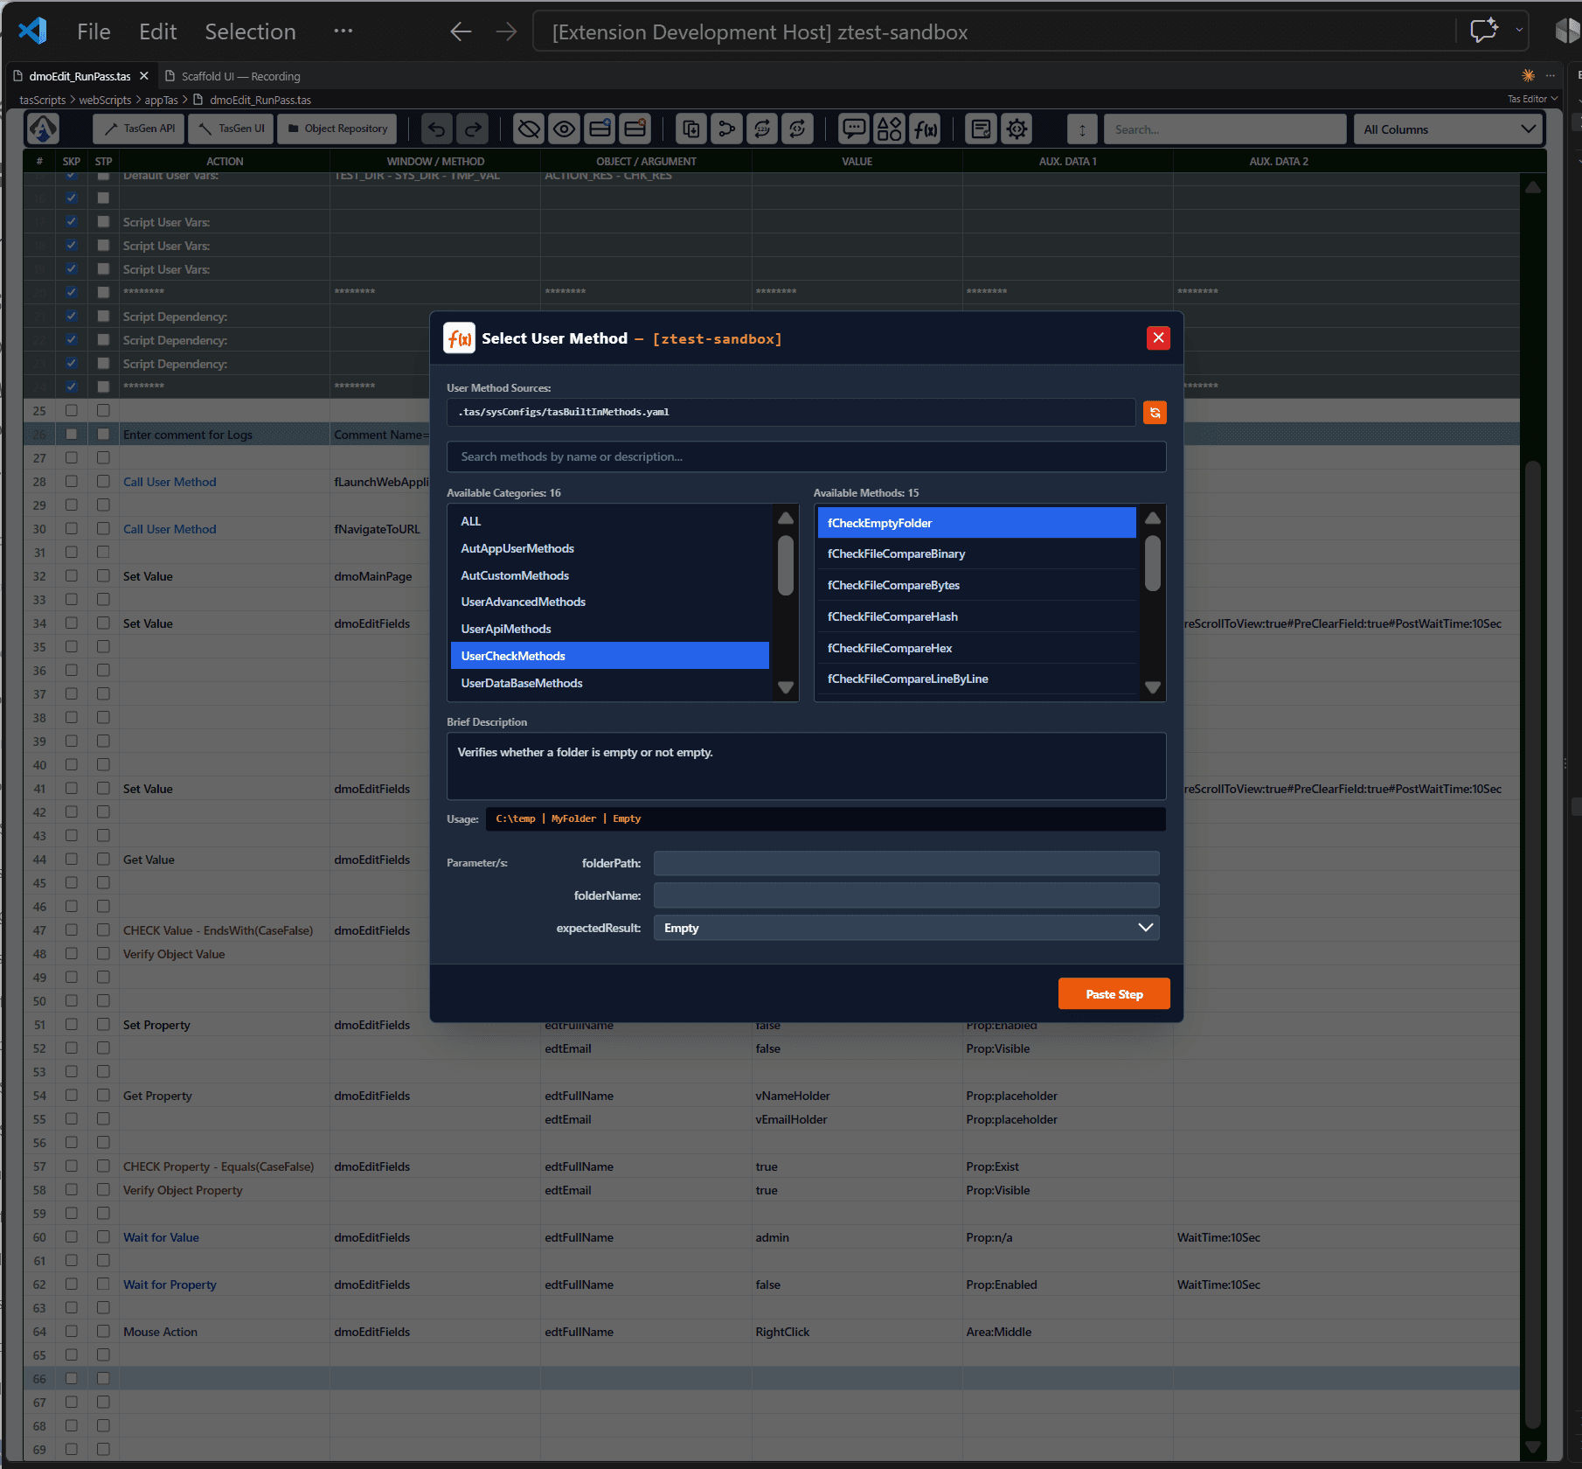The width and height of the screenshot is (1582, 1469).
Task: Refresh the user method sources list
Action: (x=1155, y=413)
